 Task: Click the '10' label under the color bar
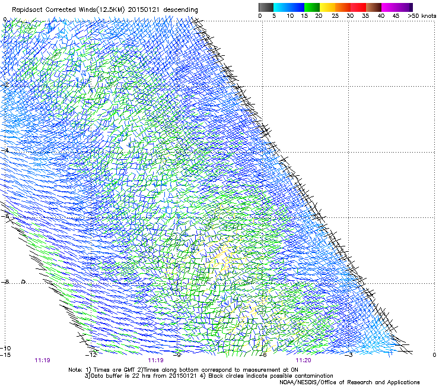(x=290, y=16)
